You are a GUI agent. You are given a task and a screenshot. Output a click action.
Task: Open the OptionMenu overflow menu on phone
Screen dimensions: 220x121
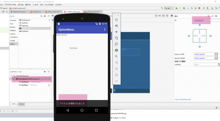(104, 29)
